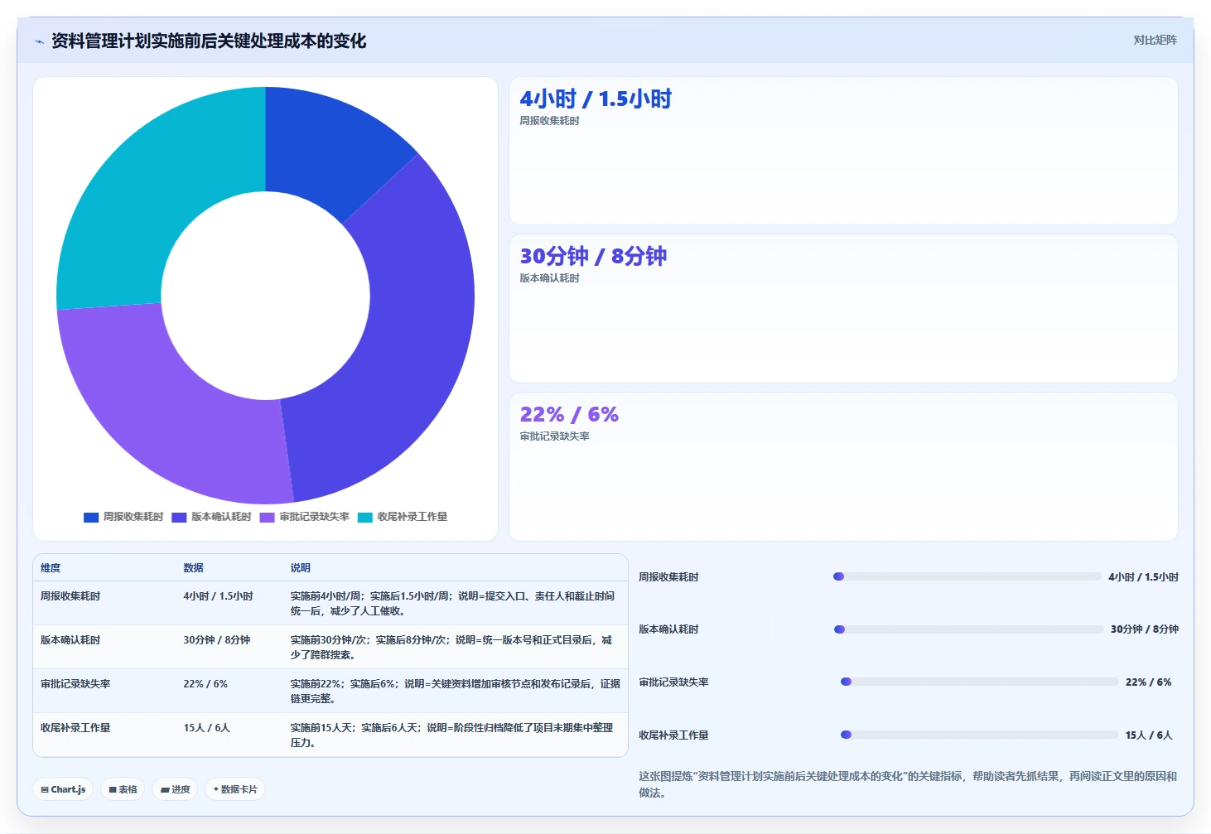Select the 4小时 / 1.5小时 data card

843,151
